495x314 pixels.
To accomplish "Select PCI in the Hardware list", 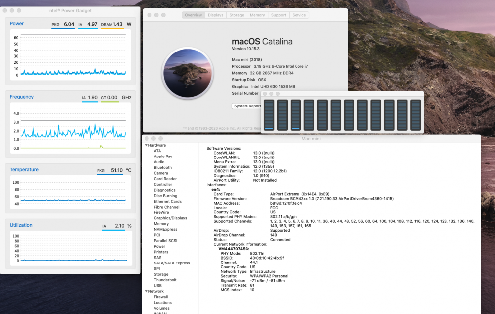I will coord(157,235).
